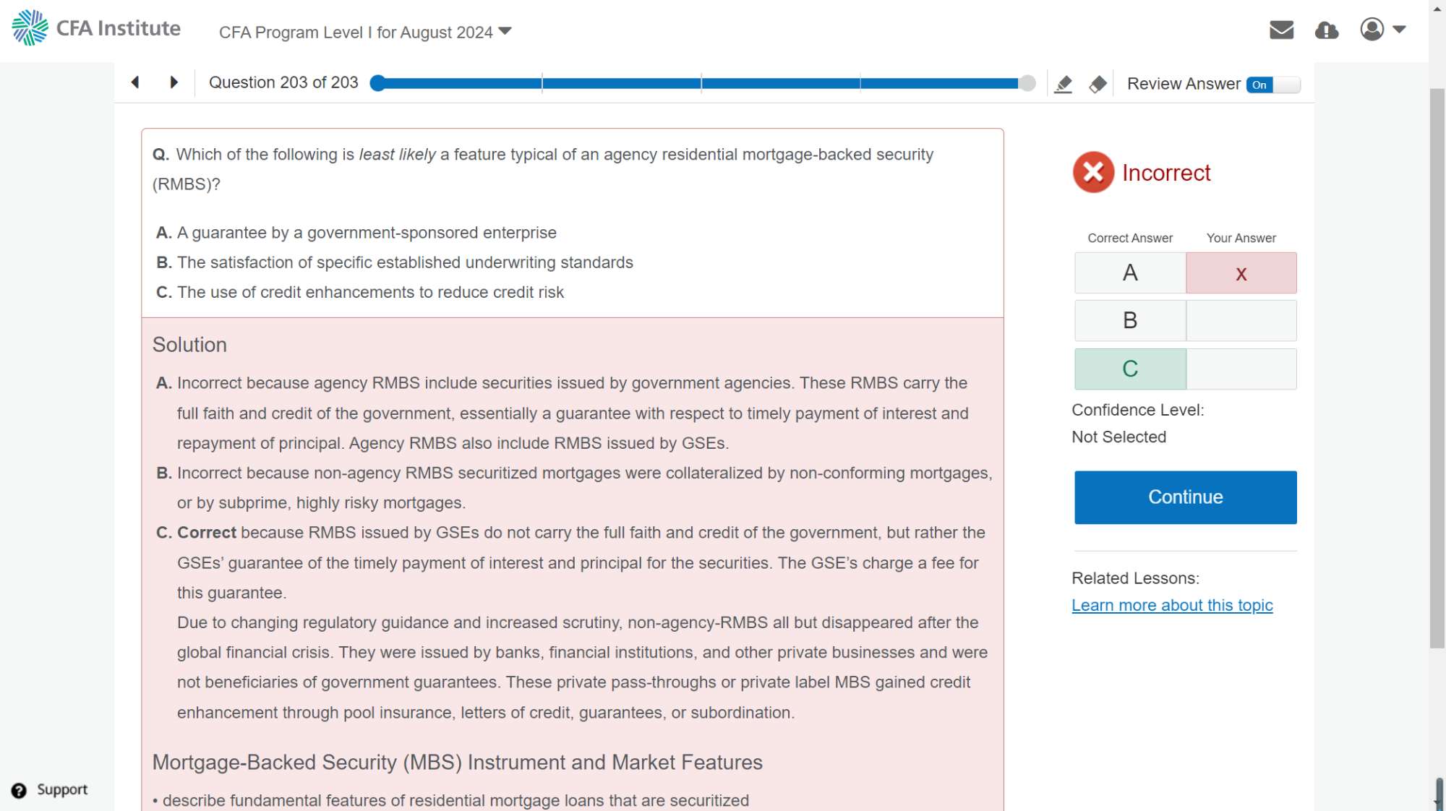Expand the user account dropdown arrow
The image size is (1446, 811).
coord(1400,30)
